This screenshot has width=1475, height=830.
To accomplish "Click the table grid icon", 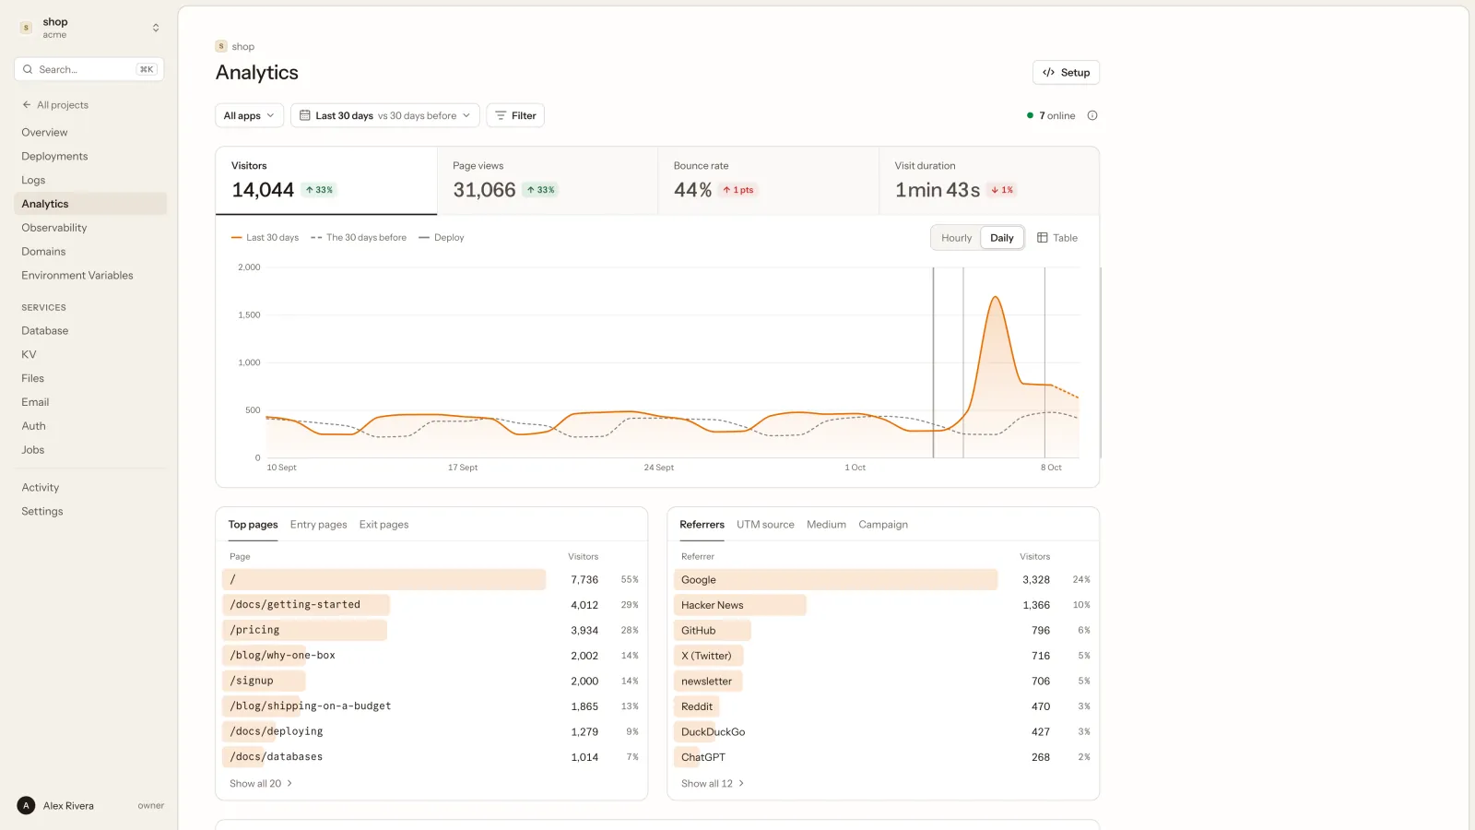I will click(x=1043, y=238).
